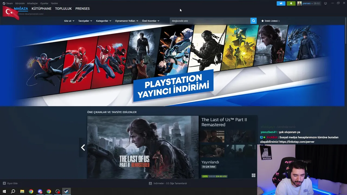Open File Explorer from the taskbar
The height and width of the screenshot is (195, 347).
pyautogui.click(x=22, y=191)
